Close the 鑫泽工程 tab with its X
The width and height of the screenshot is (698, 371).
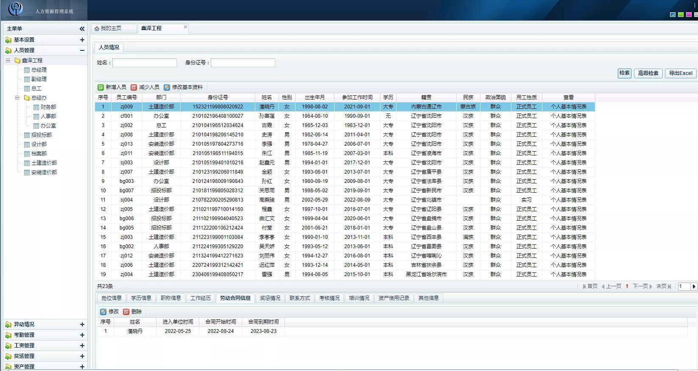(x=185, y=27)
